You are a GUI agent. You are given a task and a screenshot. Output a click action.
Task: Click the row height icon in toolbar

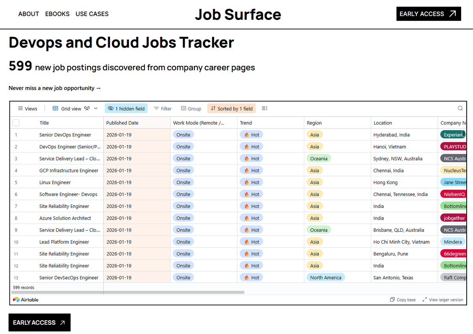pyautogui.click(x=264, y=108)
